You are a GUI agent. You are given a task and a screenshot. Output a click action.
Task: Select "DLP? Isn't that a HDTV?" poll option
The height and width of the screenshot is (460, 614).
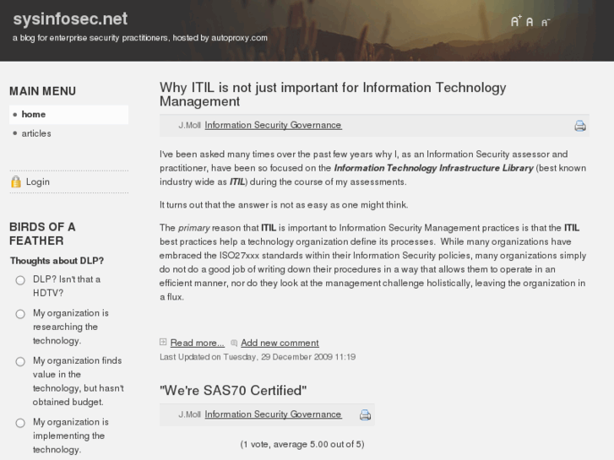[x=20, y=280]
